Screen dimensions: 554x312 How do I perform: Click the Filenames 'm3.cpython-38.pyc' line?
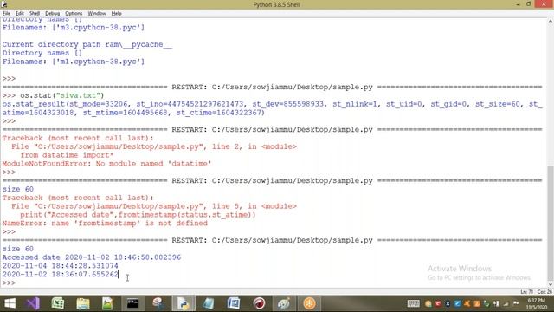click(x=74, y=28)
